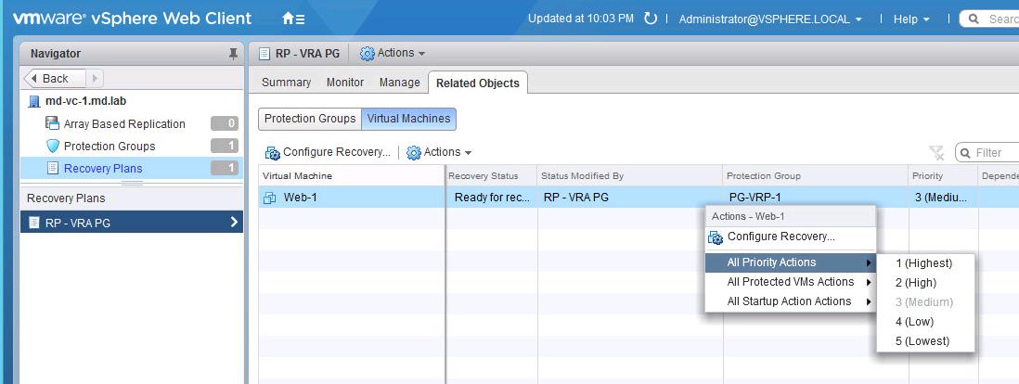Open the Administrator@VSPHERE.LOCAL user menu
The height and width of the screenshot is (384, 1019).
tap(770, 19)
